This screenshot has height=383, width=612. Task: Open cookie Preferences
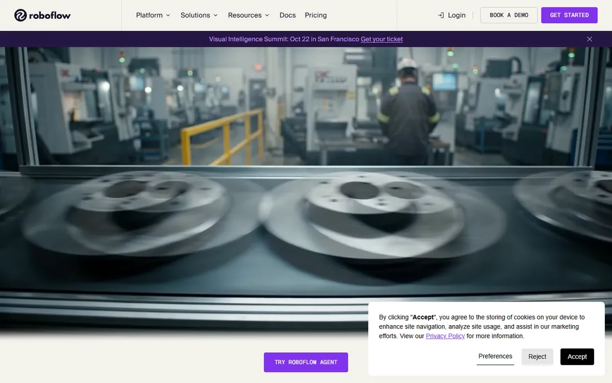[x=495, y=356]
